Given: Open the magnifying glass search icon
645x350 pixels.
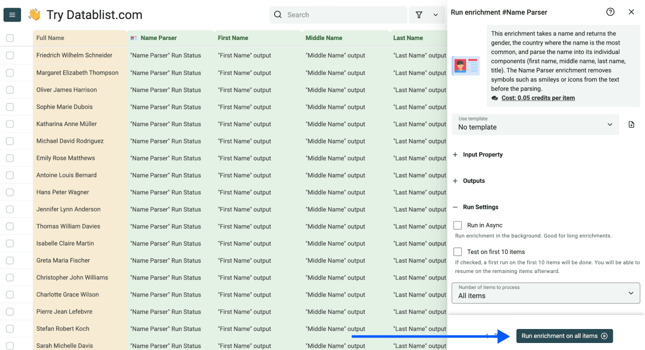Looking at the screenshot, I should point(278,14).
